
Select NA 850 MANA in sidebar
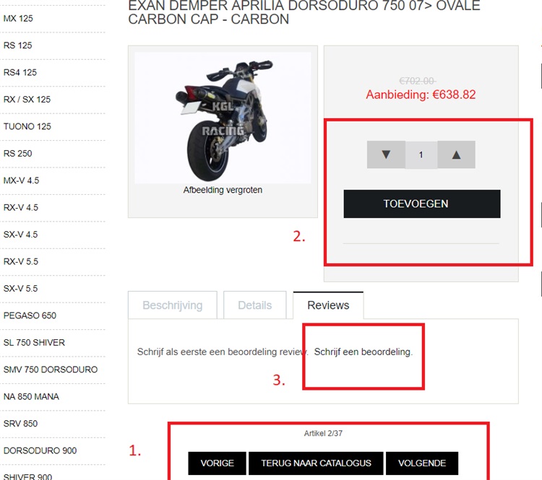click(31, 396)
